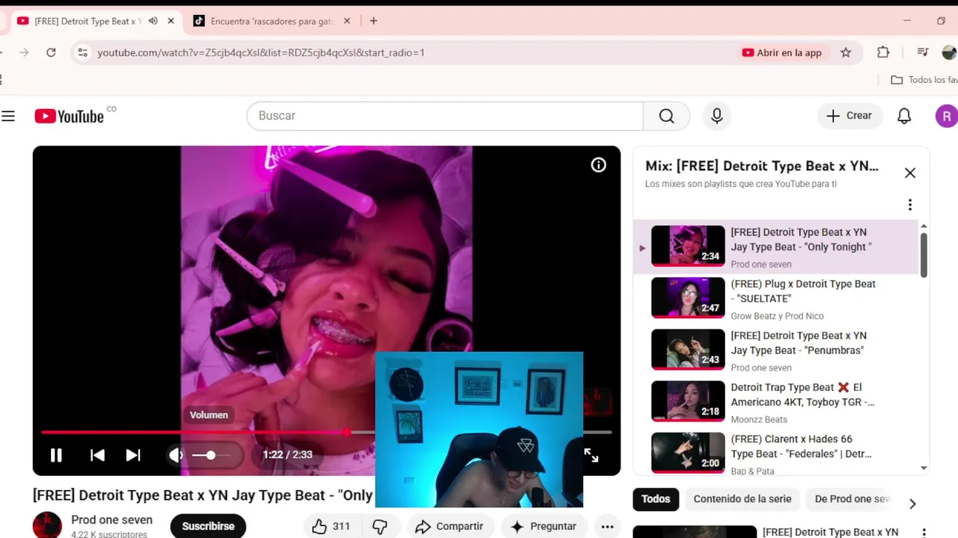
Task: Open media controls in toolbar
Action: click(x=923, y=52)
